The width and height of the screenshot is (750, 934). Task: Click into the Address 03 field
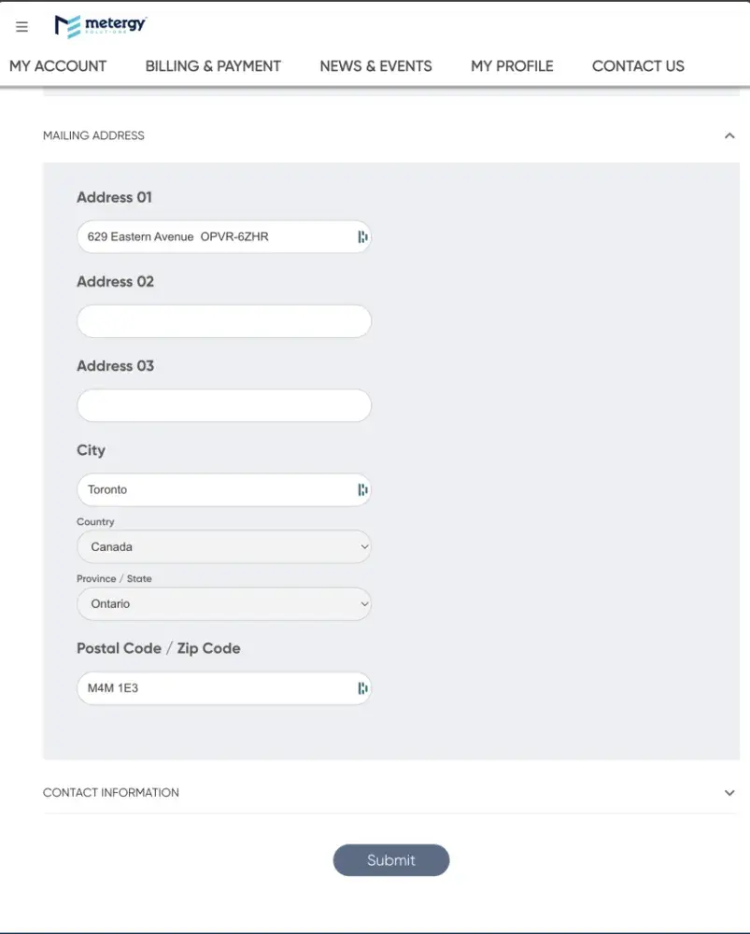[x=223, y=405]
